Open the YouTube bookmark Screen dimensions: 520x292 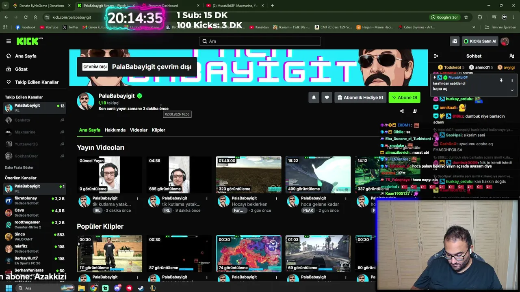point(49,27)
